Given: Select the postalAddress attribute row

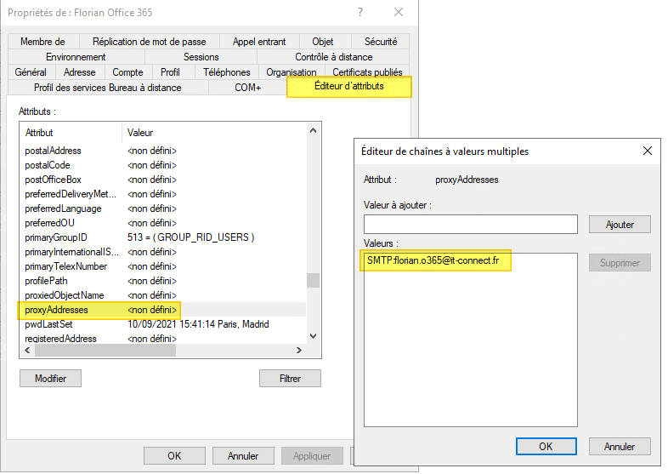Looking at the screenshot, I should click(163, 151).
